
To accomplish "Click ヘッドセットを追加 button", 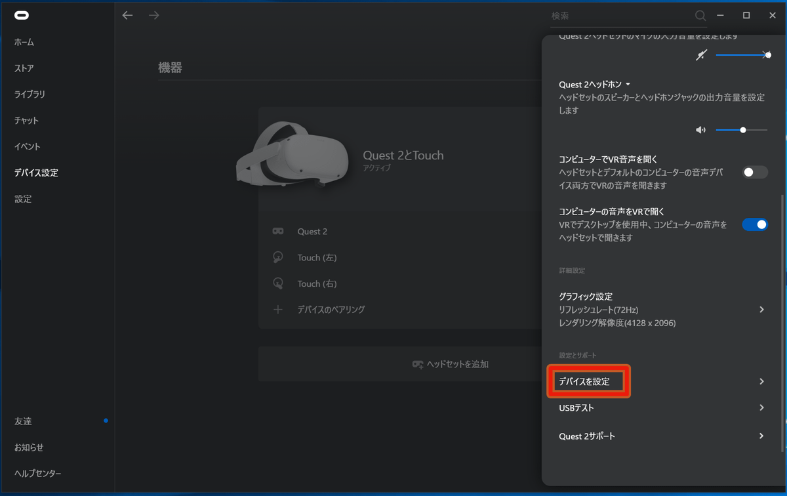I will click(x=400, y=364).
